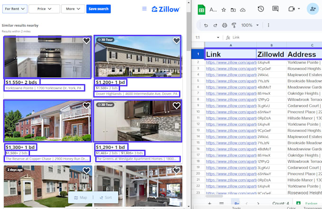
Task: Click the '$1,550+ 2 bds' price text
Action: pos(22,82)
